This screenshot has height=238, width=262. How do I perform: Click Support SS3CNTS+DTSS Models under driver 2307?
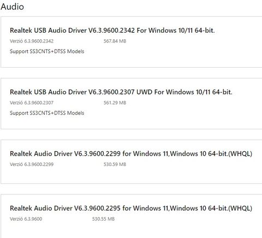point(47,113)
